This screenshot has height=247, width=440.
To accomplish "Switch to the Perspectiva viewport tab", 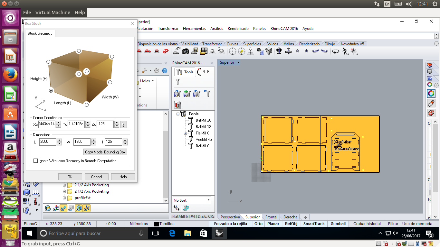I will click(230, 217).
